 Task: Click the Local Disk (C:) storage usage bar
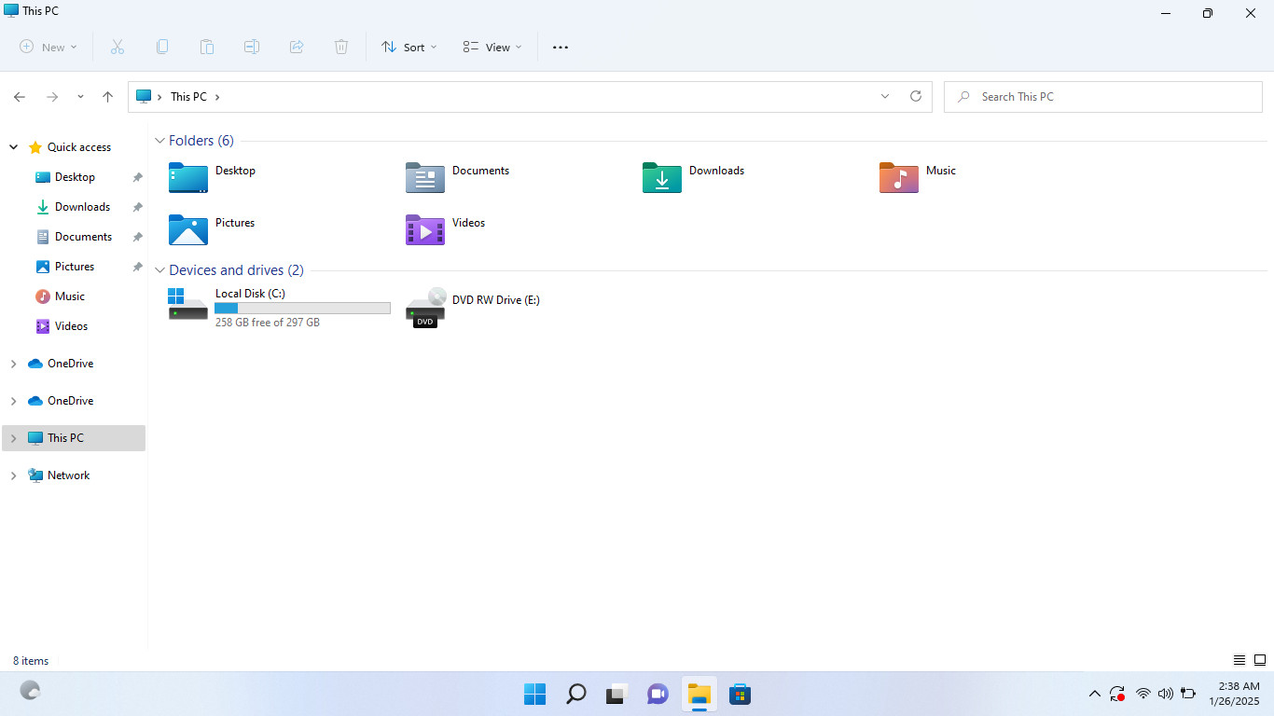(x=302, y=308)
